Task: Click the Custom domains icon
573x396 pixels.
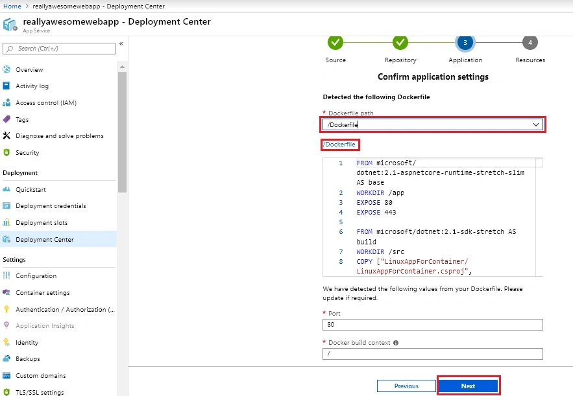Action: [6, 375]
